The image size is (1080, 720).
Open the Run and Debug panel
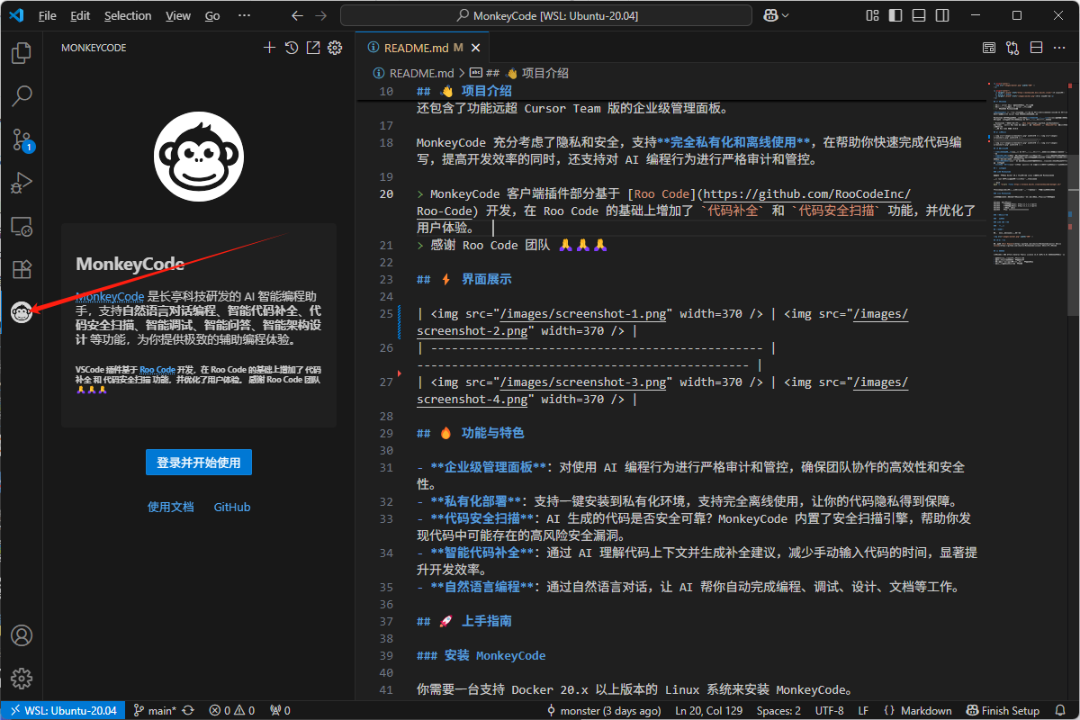pyautogui.click(x=21, y=183)
